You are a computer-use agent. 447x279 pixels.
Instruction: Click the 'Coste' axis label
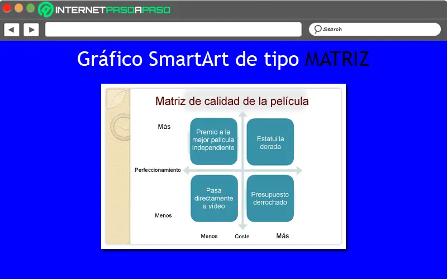click(x=242, y=236)
